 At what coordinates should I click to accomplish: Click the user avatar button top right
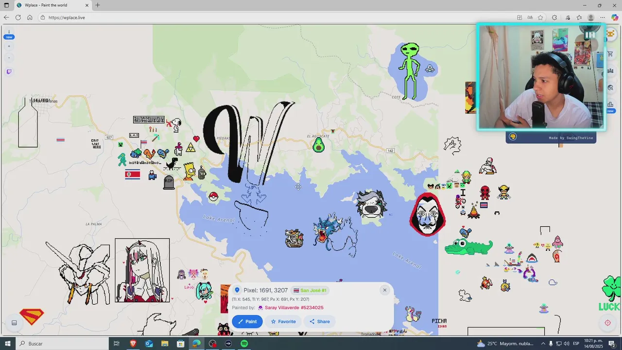tap(610, 35)
